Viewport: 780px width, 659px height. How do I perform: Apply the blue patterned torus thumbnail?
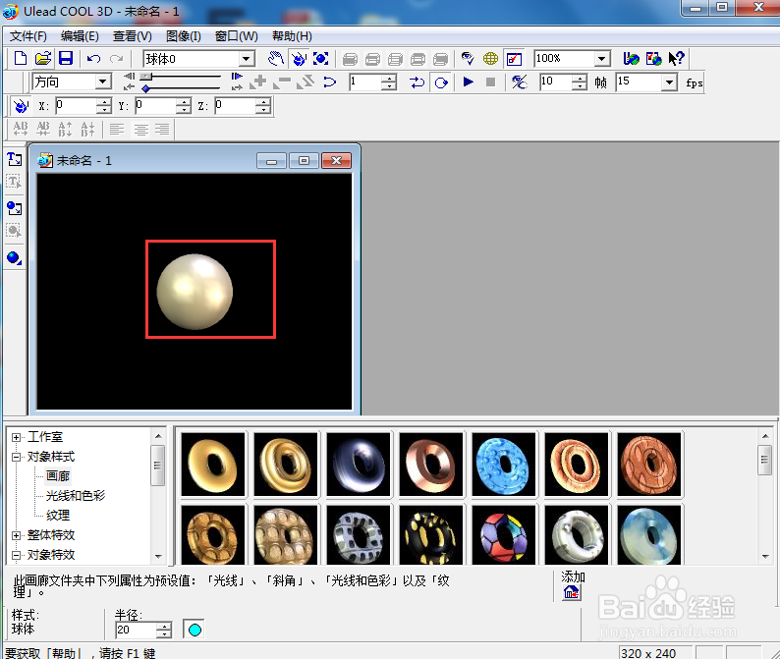coord(503,465)
